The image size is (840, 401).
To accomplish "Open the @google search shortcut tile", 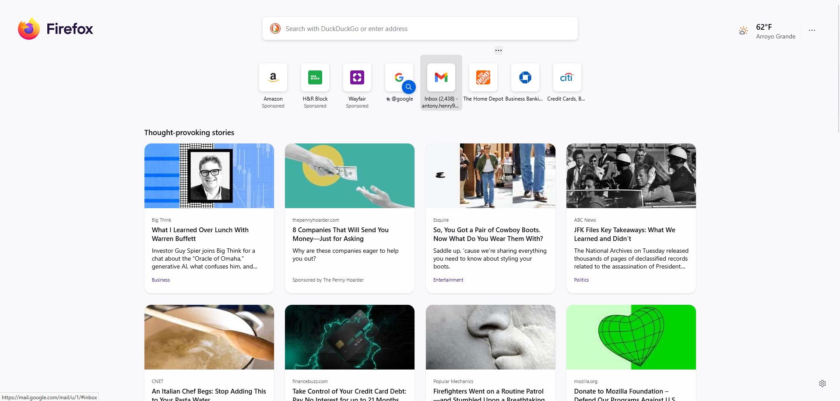I will [x=399, y=77].
